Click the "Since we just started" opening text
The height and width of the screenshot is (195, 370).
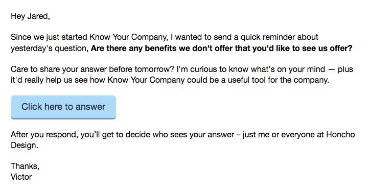click(49, 37)
